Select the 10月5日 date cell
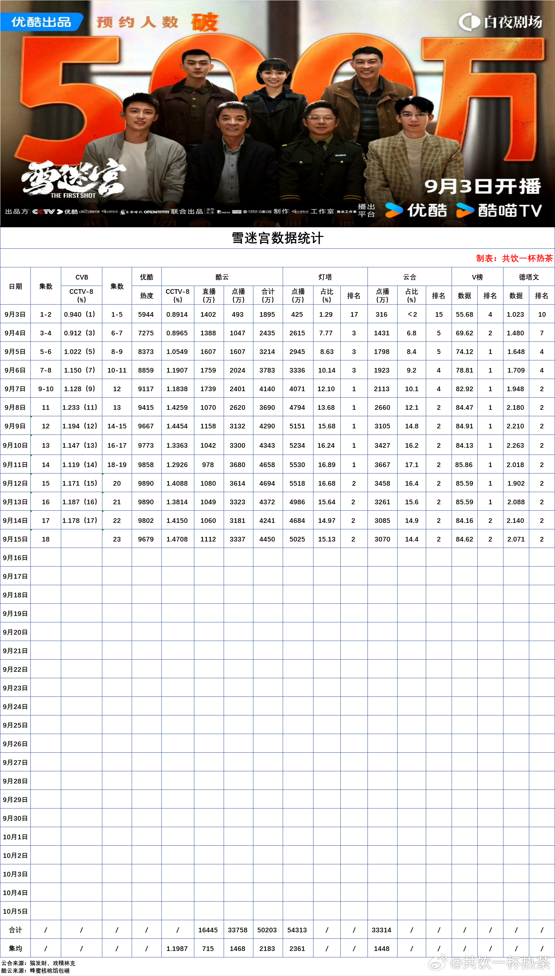 (15, 911)
